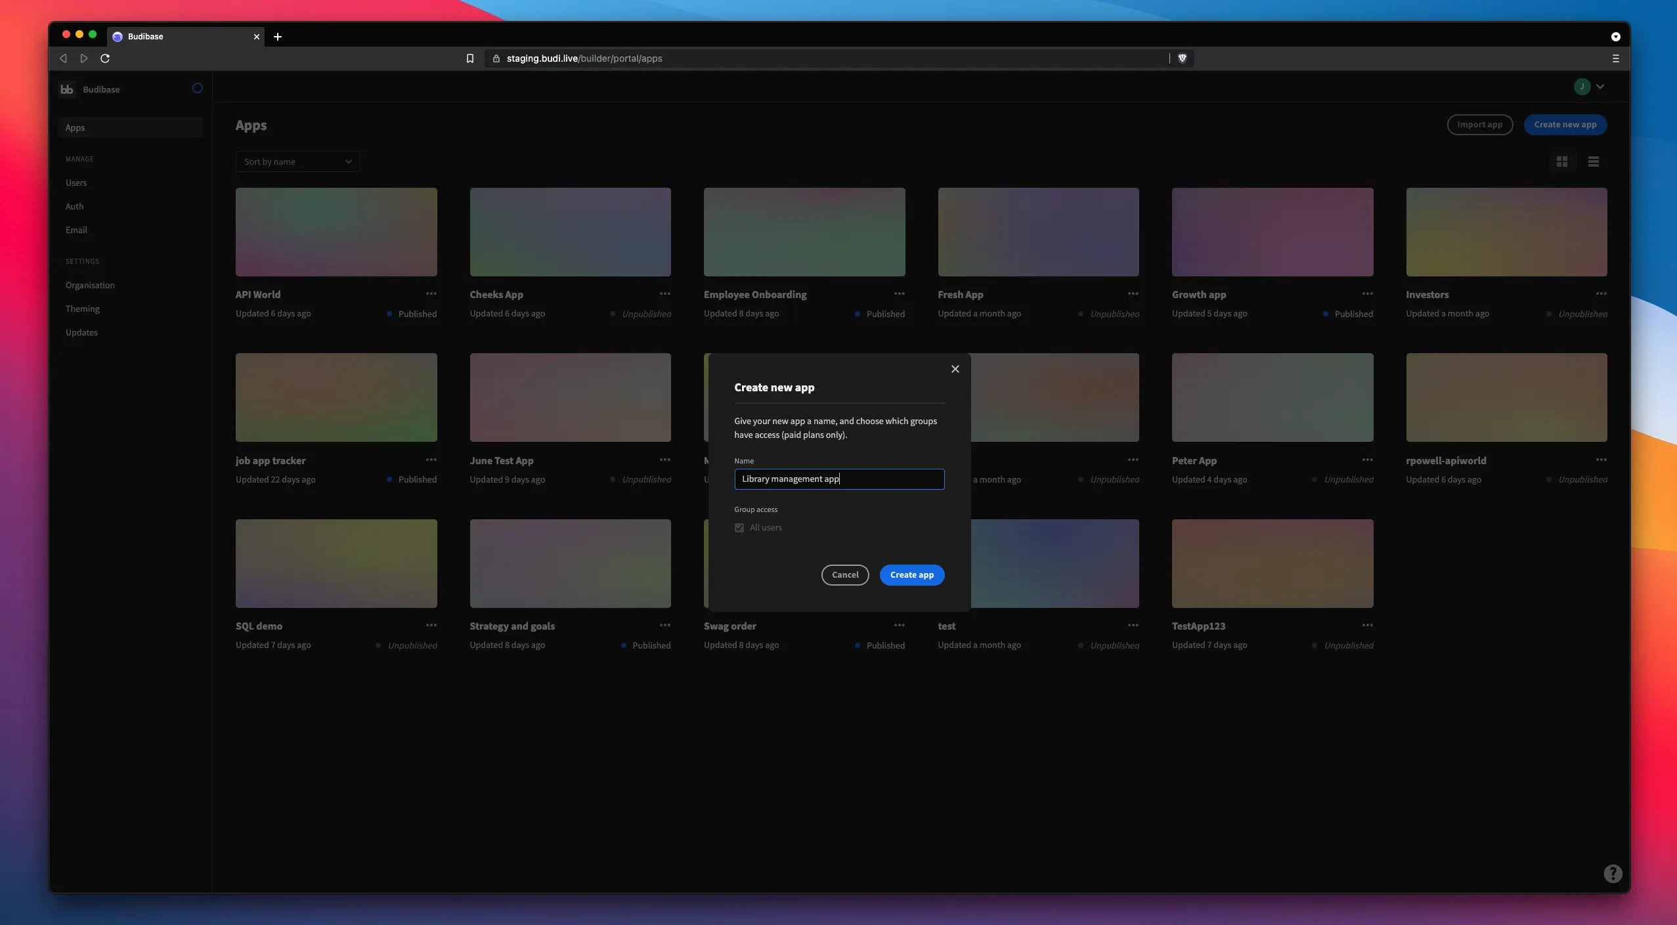The width and height of the screenshot is (1677, 925).
Task: Open Theming under Settings
Action: (x=83, y=309)
